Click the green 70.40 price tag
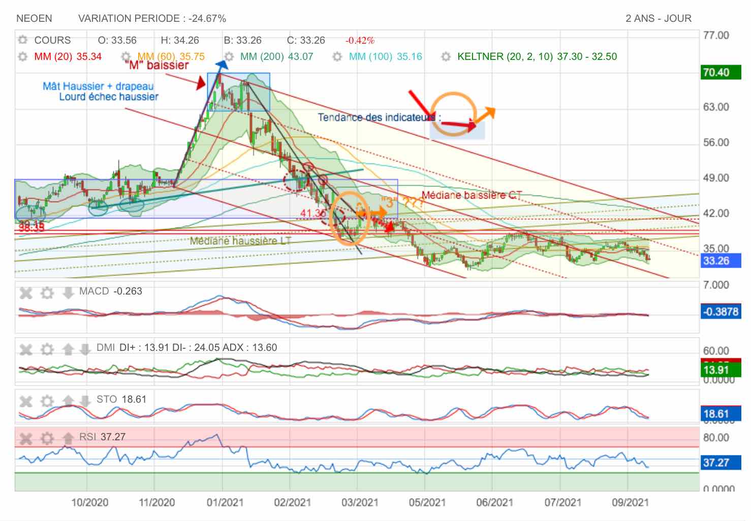The width and height of the screenshot is (751, 521). click(x=721, y=73)
